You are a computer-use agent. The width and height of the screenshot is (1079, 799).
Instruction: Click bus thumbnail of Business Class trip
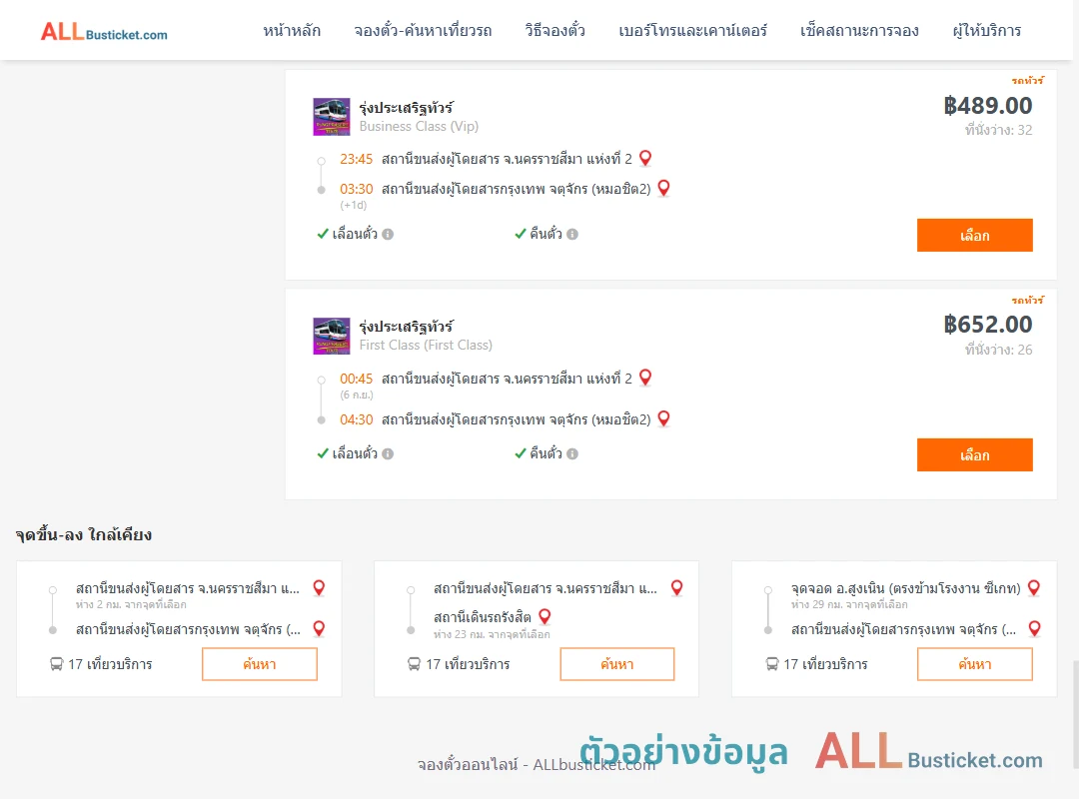(332, 116)
